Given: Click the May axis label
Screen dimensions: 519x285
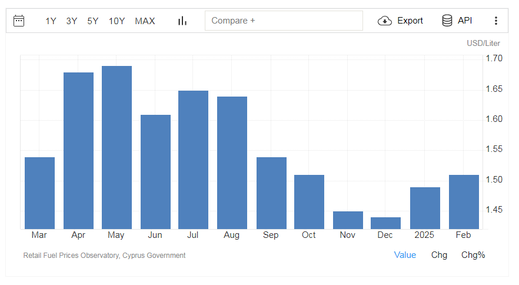Looking at the screenshot, I should pyautogui.click(x=116, y=236).
